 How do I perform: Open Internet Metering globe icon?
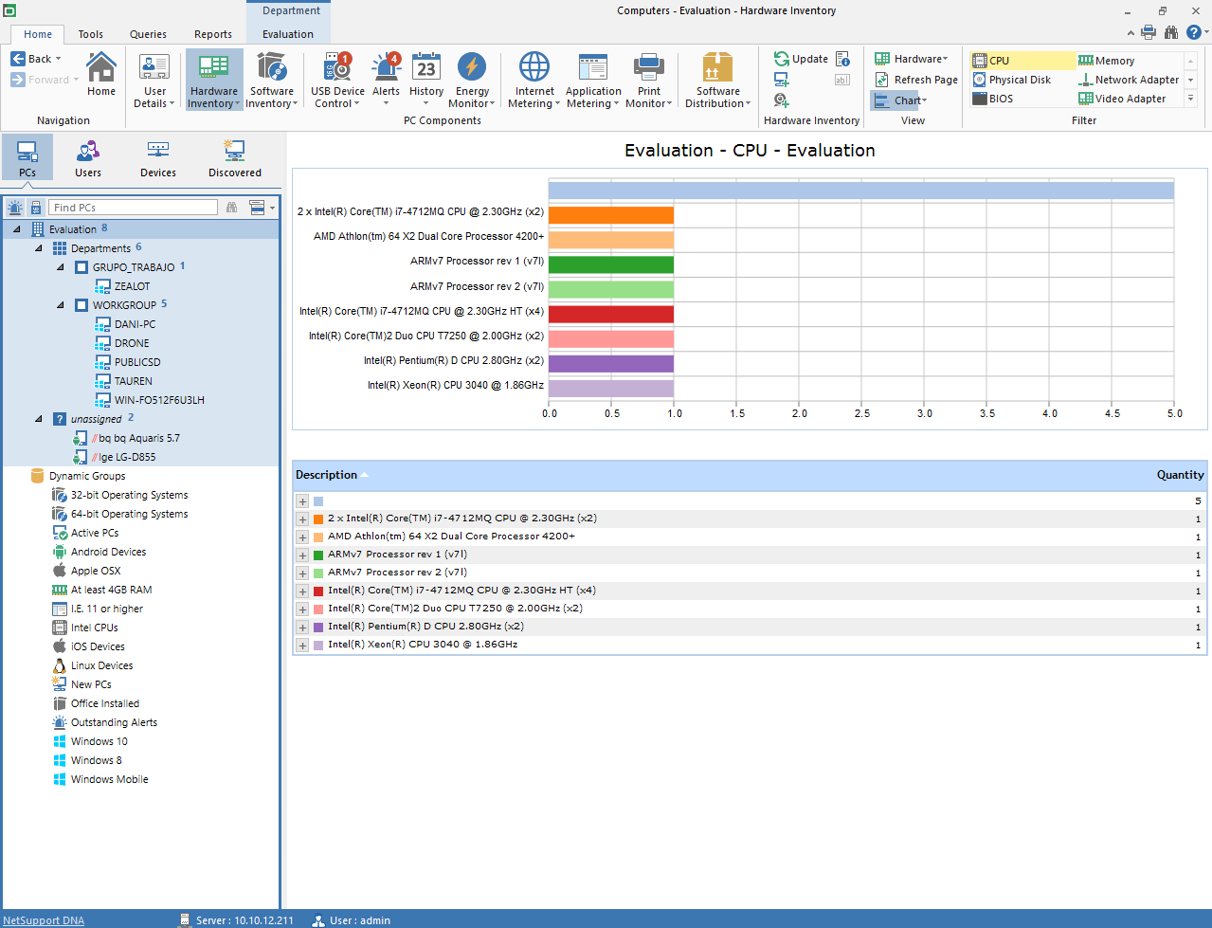[534, 67]
